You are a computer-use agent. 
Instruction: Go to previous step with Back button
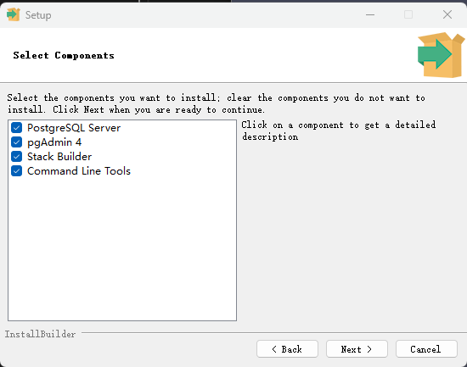(287, 349)
